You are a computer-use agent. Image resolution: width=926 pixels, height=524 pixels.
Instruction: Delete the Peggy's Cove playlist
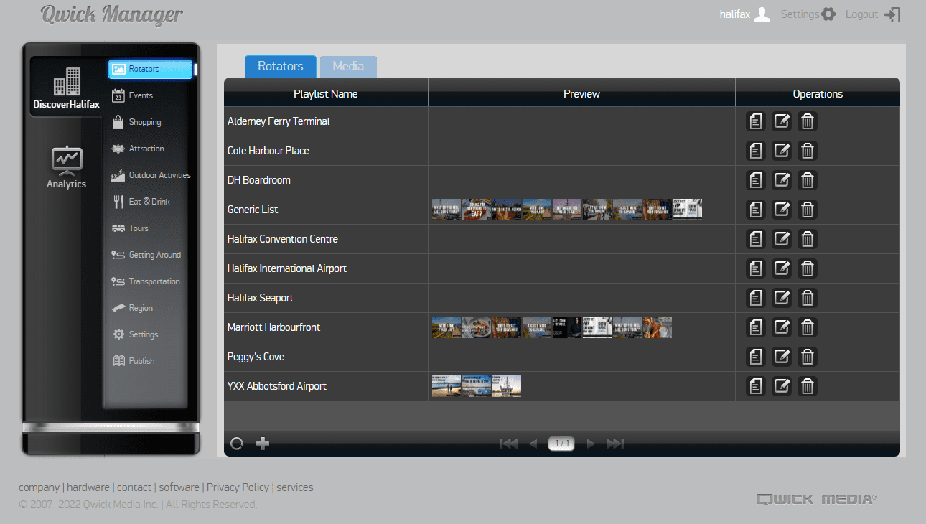[x=808, y=357]
